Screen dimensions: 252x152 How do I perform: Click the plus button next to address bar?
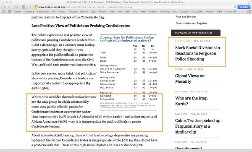coord(31,7)
